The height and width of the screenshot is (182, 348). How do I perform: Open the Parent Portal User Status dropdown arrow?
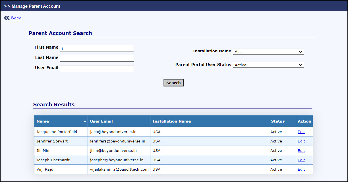click(301, 65)
